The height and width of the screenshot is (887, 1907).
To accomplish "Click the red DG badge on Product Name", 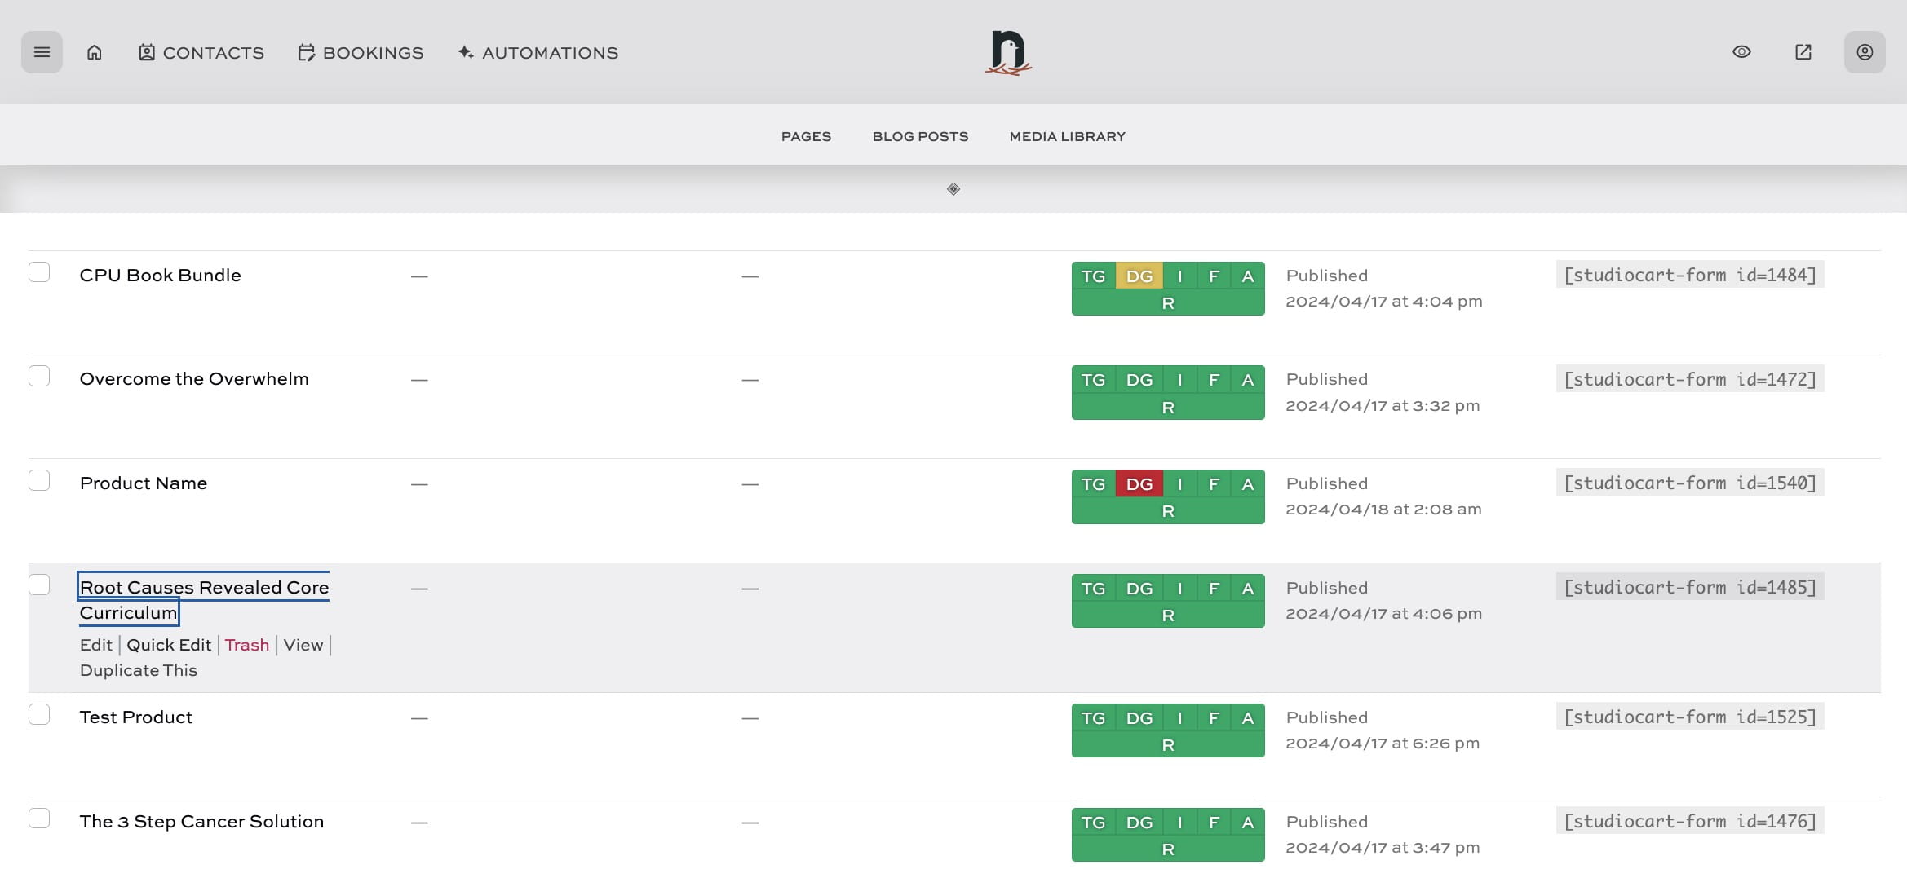I will click(1139, 484).
